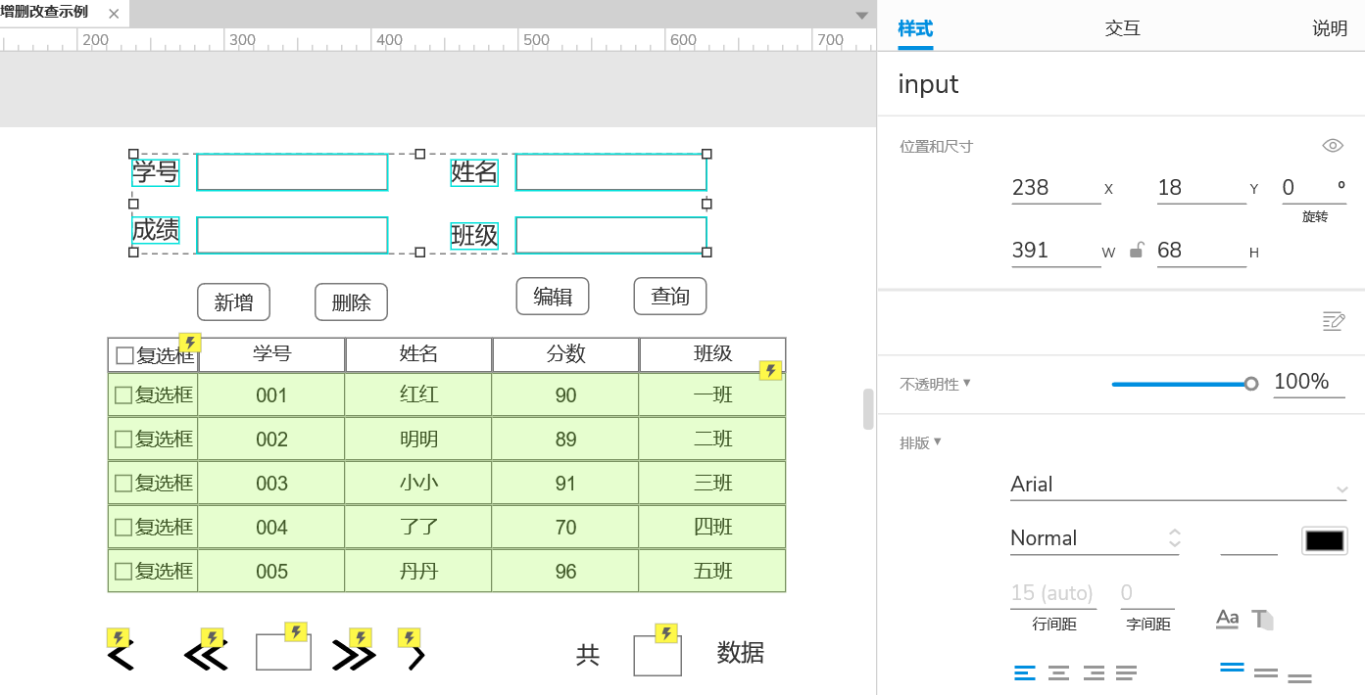Click the 查询 button
Image resolution: width=1365 pixels, height=695 pixels.
(x=670, y=297)
